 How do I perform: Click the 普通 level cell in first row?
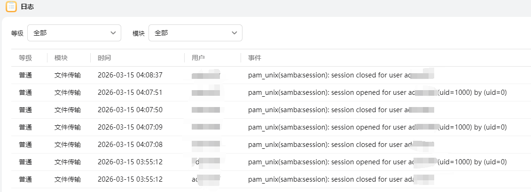coord(25,75)
